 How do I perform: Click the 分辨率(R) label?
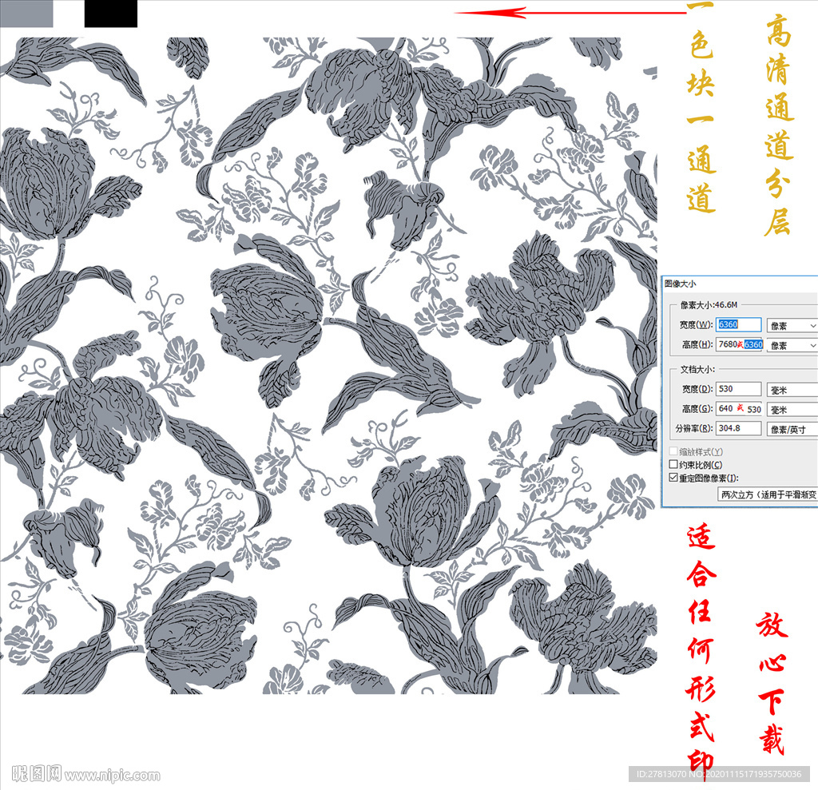694,428
